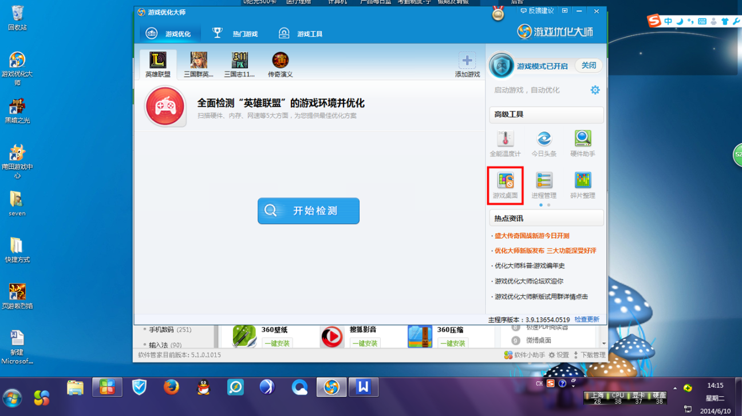The width and height of the screenshot is (742, 416).
Task: Install 360壁纸 with 一键安装
Action: [x=277, y=343]
